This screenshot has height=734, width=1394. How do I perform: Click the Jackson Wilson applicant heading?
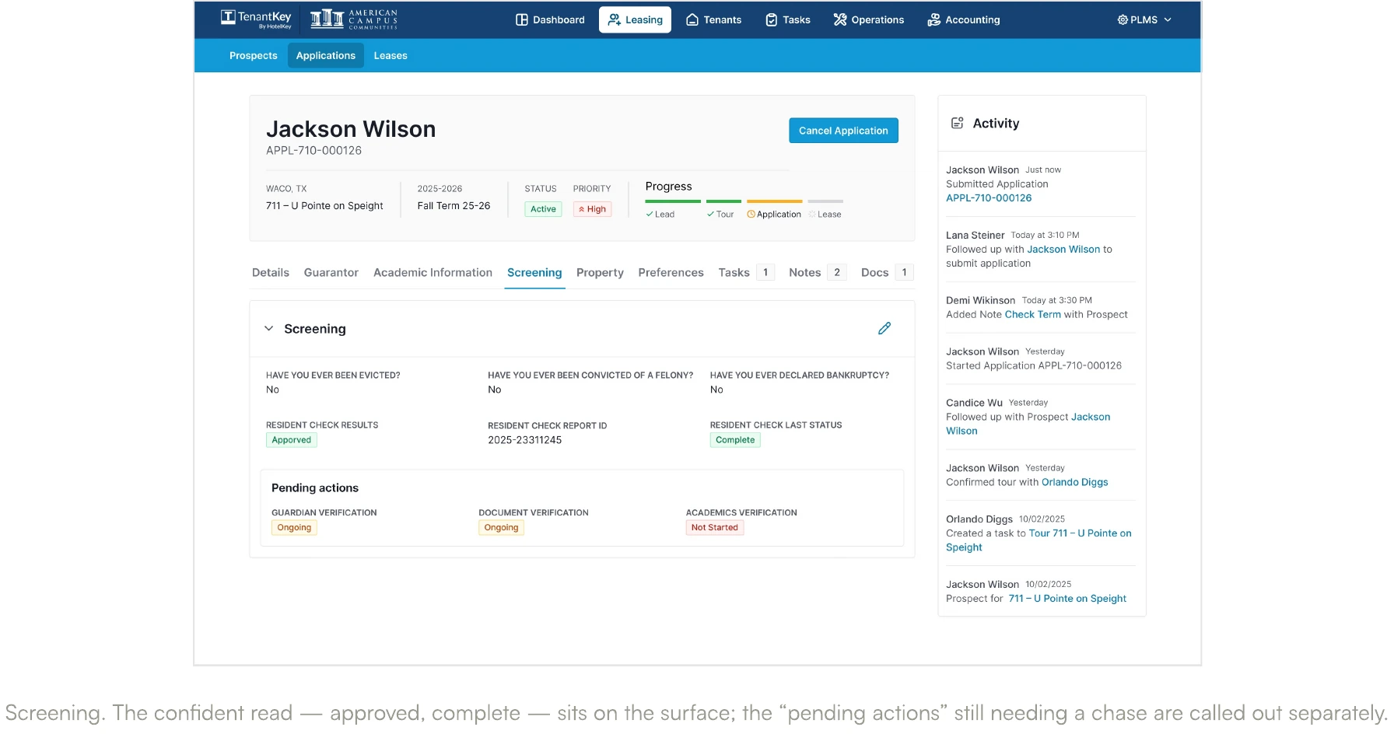pos(351,129)
